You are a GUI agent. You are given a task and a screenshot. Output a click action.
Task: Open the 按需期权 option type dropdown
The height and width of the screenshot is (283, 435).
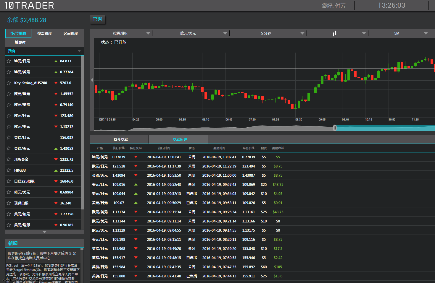(x=121, y=33)
